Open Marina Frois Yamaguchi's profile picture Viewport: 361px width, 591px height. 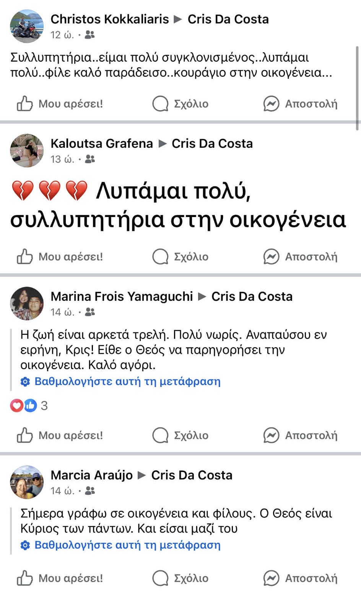27,304
